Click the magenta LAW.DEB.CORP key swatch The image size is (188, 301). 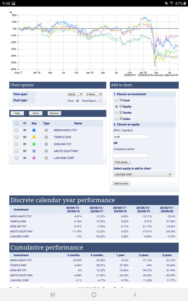point(34,158)
